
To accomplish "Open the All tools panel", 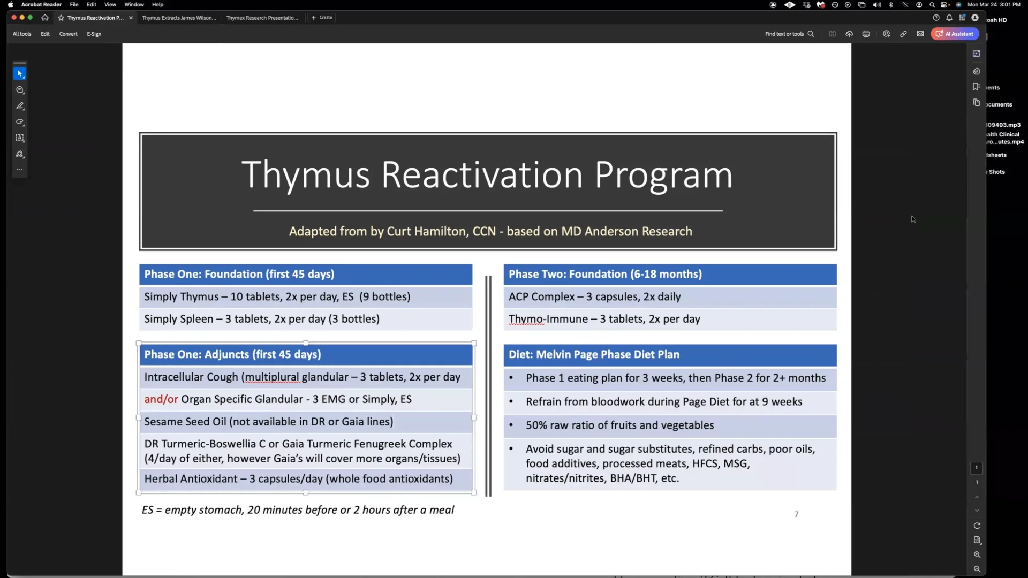I will coord(21,34).
